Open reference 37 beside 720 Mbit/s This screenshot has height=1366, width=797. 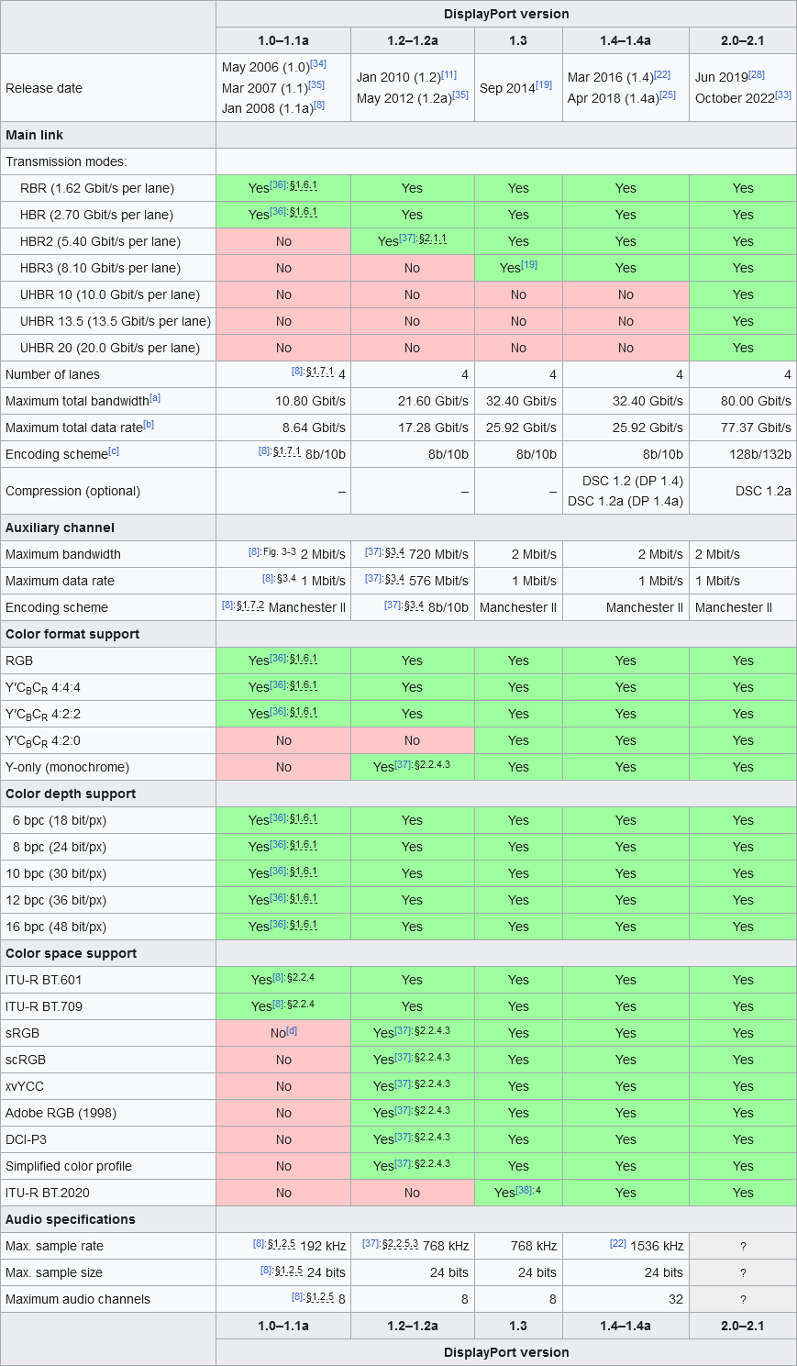tap(373, 552)
